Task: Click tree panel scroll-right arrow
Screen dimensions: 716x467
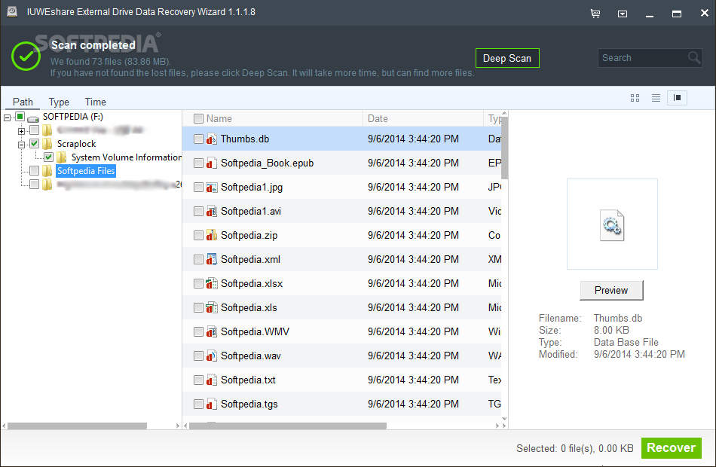Action: (x=178, y=426)
